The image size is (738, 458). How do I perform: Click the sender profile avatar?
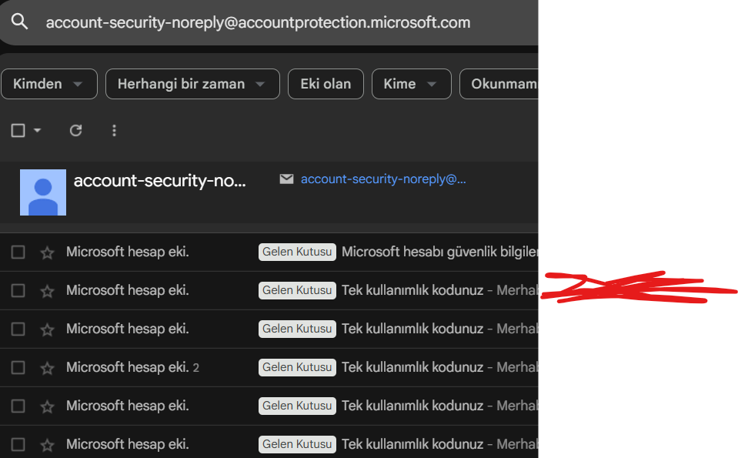43,192
